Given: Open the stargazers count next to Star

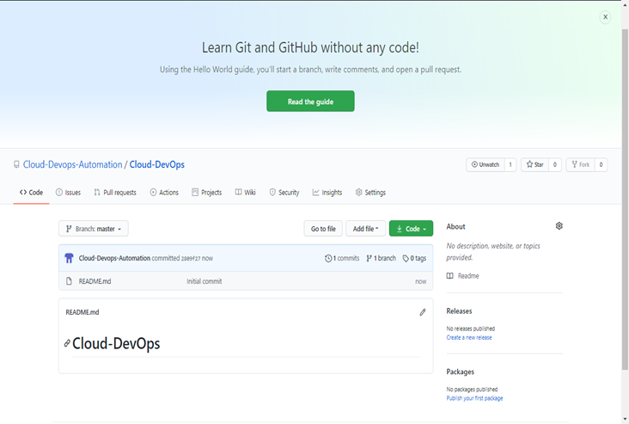Looking at the screenshot, I should click(555, 164).
